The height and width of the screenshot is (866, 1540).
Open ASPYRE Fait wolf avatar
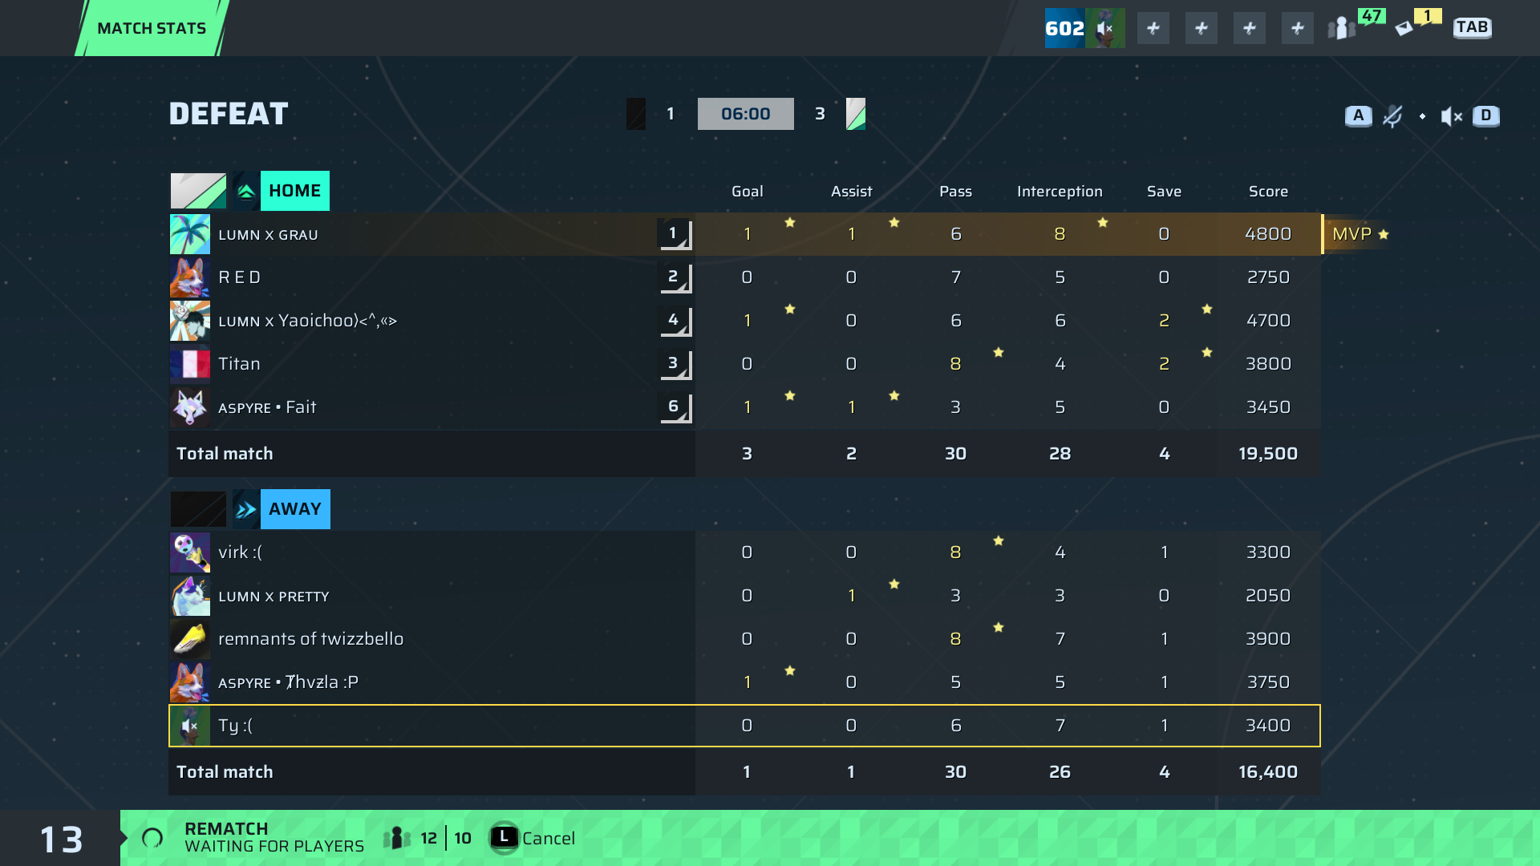click(190, 407)
